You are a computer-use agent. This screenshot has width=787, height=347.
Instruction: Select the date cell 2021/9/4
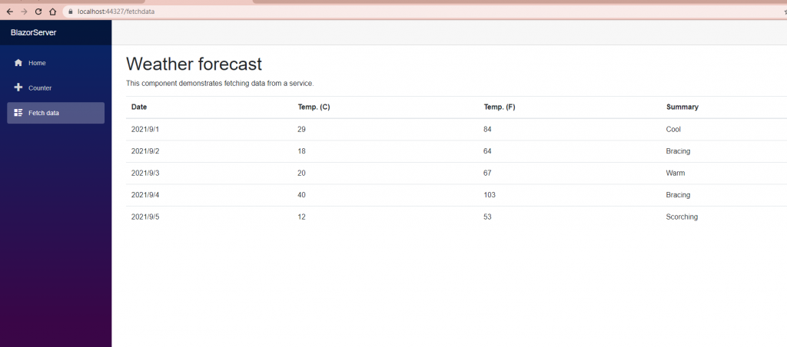tap(145, 194)
